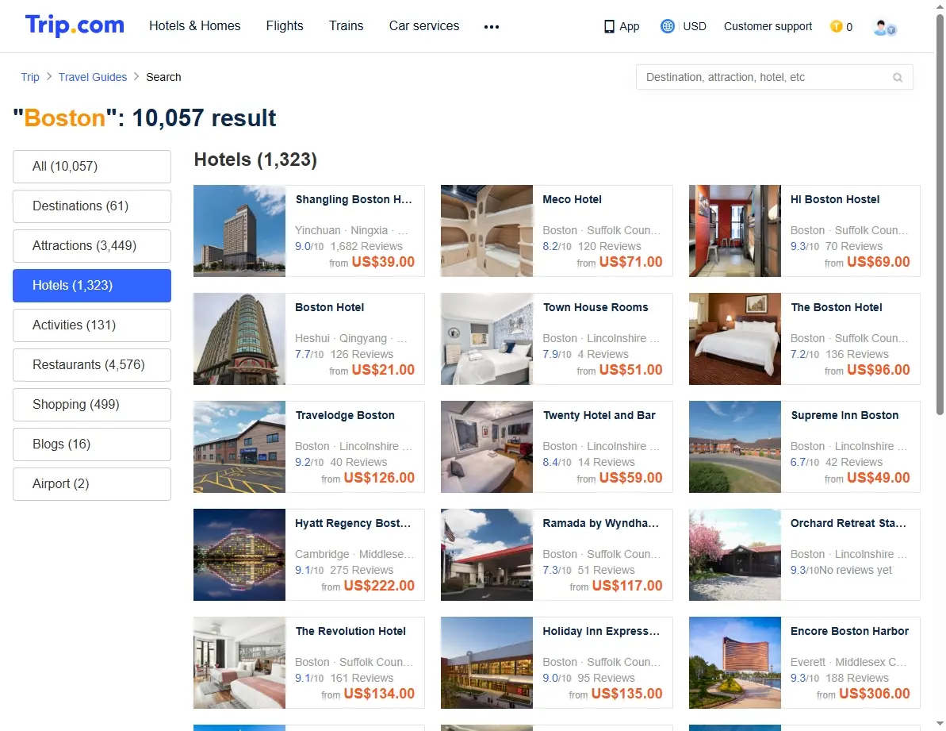Click the Trip Coins icon
The image size is (946, 731).
coord(837,26)
